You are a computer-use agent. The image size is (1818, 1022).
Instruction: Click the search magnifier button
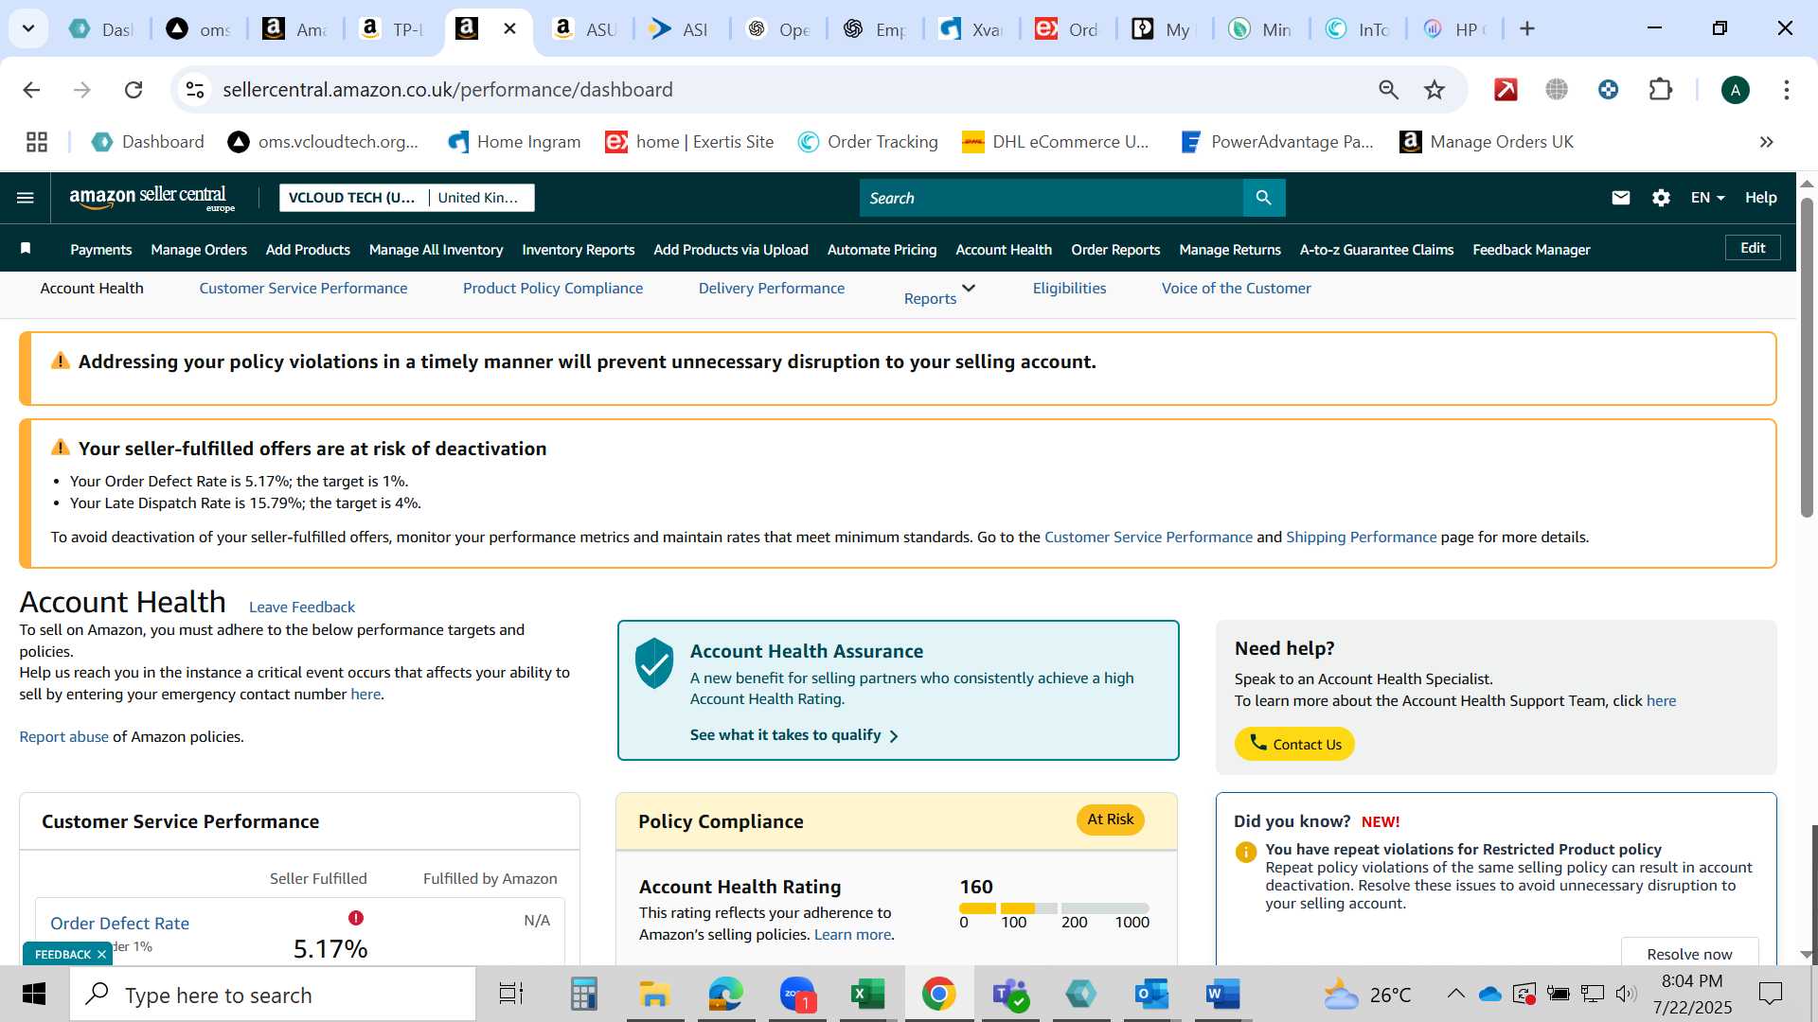click(x=1264, y=198)
